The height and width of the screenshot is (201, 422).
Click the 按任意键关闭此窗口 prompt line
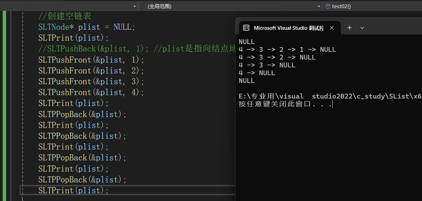pyautogui.click(x=285, y=104)
